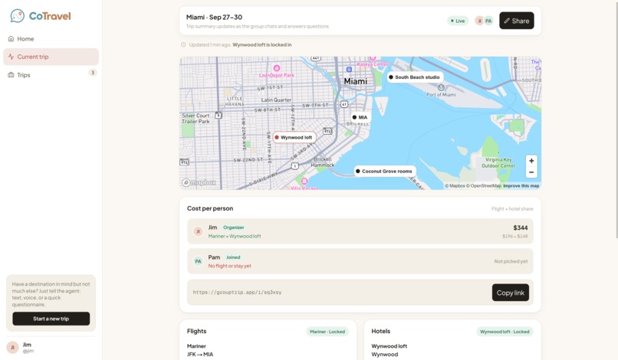
Task: Open the Trips sidebar item
Action: point(51,75)
